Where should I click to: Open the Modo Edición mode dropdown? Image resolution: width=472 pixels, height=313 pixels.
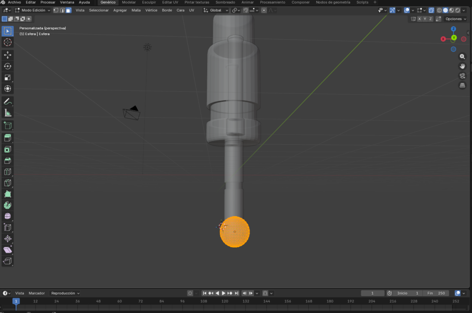33,10
